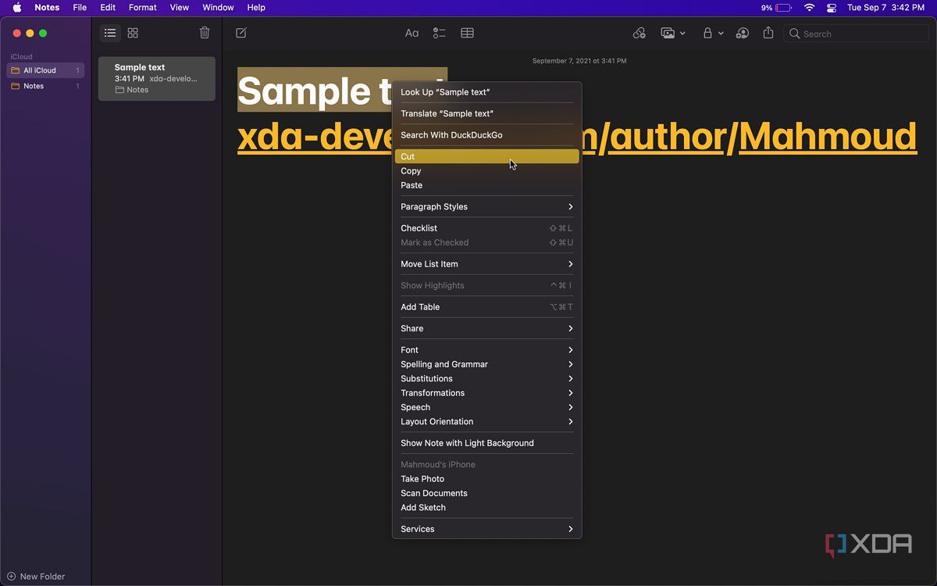
Task: Delete note using trash icon
Action: (205, 33)
